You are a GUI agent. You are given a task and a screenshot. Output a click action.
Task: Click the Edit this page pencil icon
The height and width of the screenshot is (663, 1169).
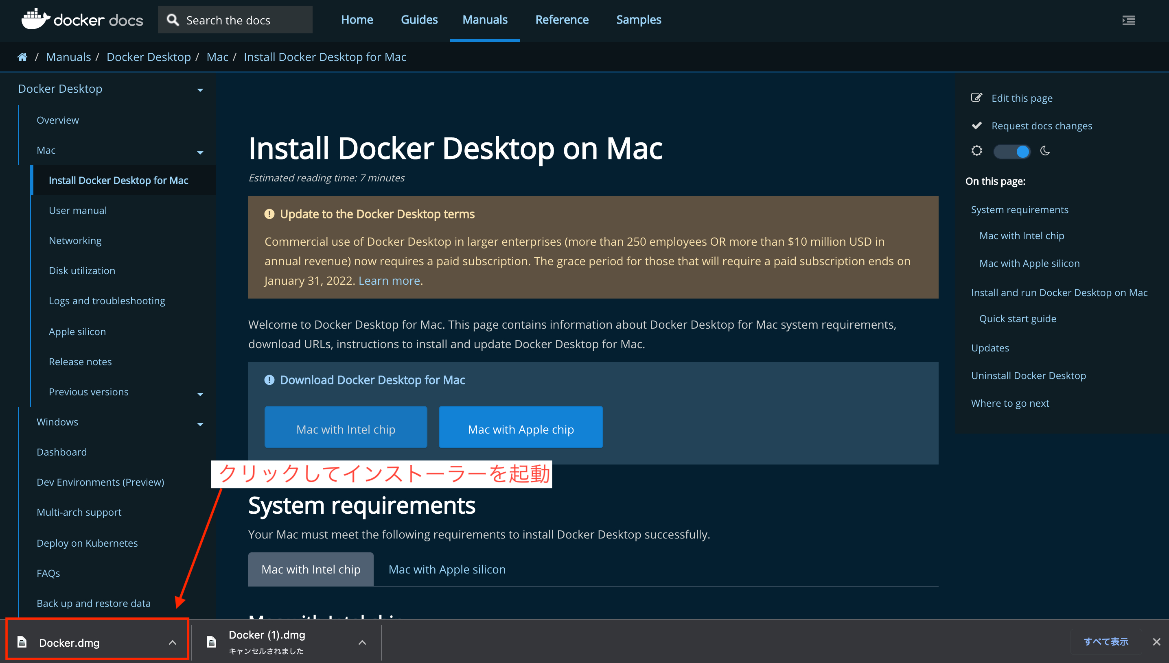(x=976, y=98)
